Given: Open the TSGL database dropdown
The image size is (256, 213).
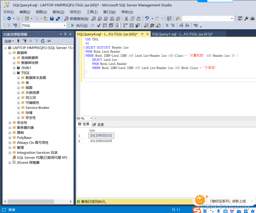Looking at the screenshot, I should coord(64,26).
